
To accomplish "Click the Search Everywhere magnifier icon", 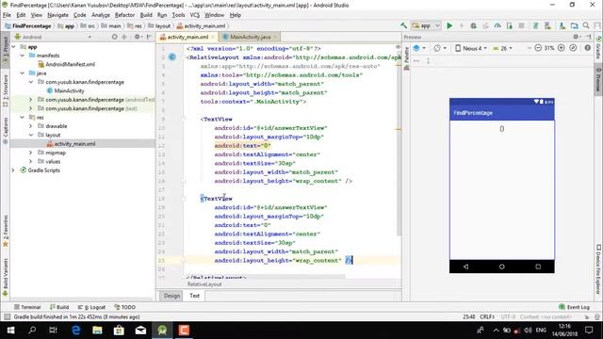I will pyautogui.click(x=586, y=25).
